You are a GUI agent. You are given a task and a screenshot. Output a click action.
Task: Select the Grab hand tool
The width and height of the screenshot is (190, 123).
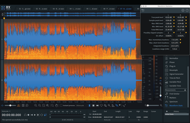coord(56,105)
